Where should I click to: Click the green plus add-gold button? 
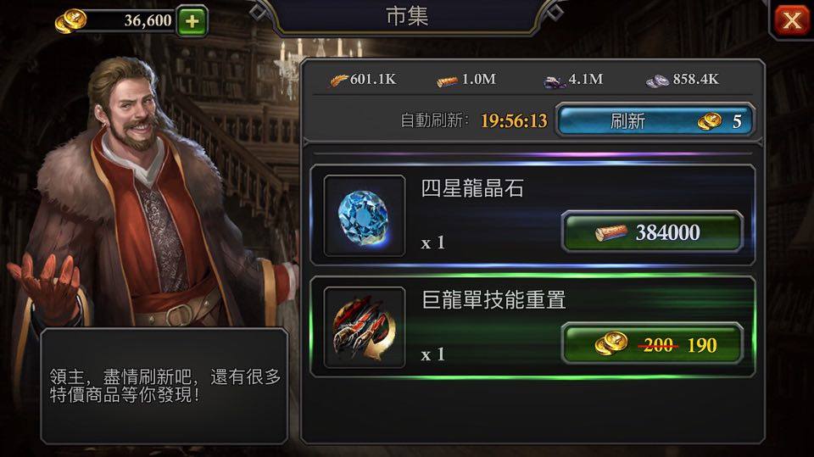pos(192,21)
